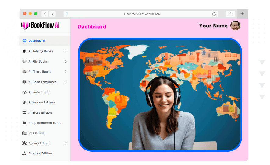
Task: Click the BookFlow AI logo
Action: 40,26
